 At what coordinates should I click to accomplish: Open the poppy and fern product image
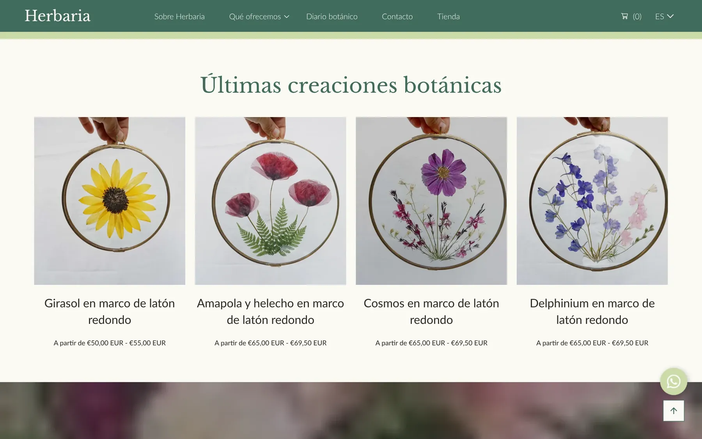270,201
